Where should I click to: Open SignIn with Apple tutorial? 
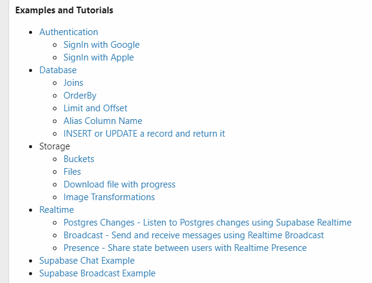(x=99, y=57)
